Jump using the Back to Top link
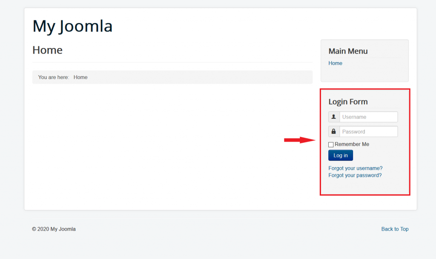Screen dimensions: 436x259 395,229
